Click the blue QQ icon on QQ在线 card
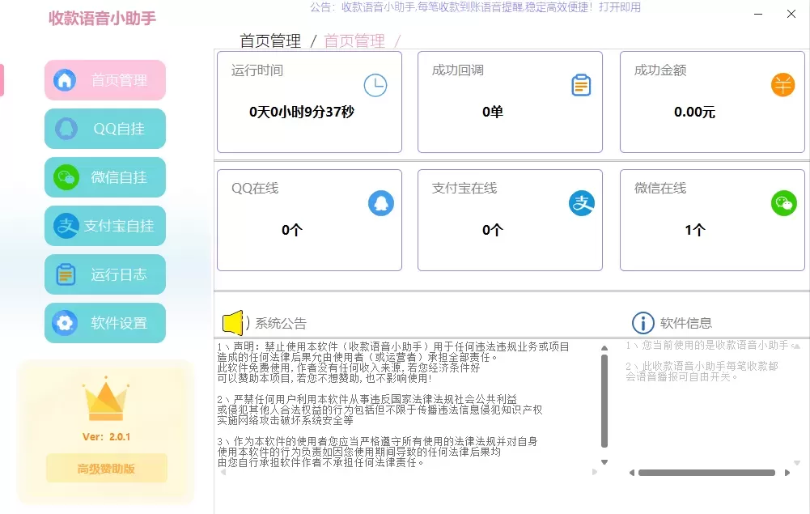Viewport: 810px width, 514px height. [380, 202]
